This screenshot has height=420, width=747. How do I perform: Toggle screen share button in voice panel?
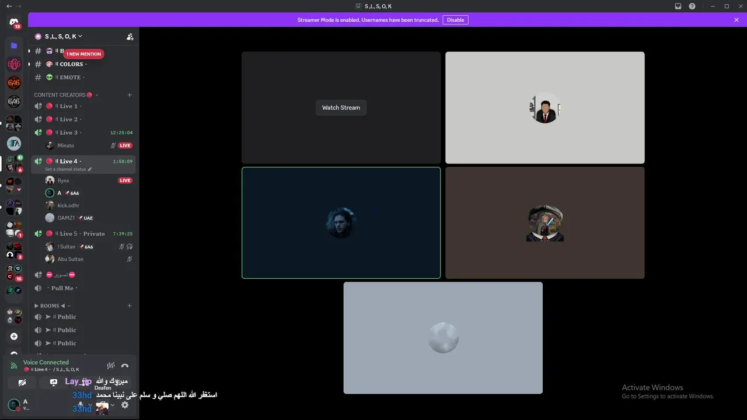click(x=54, y=383)
